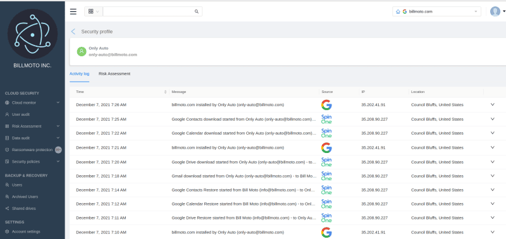Click the home icon in domain selector
506x239 pixels.
click(x=398, y=11)
